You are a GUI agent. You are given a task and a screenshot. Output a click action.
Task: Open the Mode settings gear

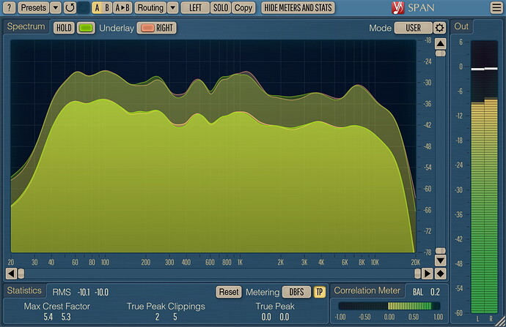[x=439, y=28]
